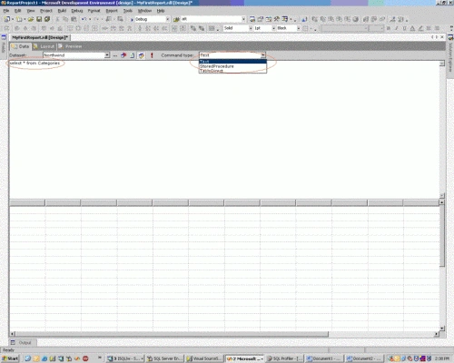Click the refresh fields icon beside the Dataset box

(x=133, y=55)
